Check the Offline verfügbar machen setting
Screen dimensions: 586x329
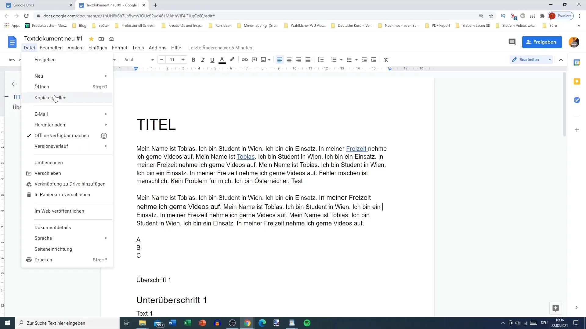[62, 135]
